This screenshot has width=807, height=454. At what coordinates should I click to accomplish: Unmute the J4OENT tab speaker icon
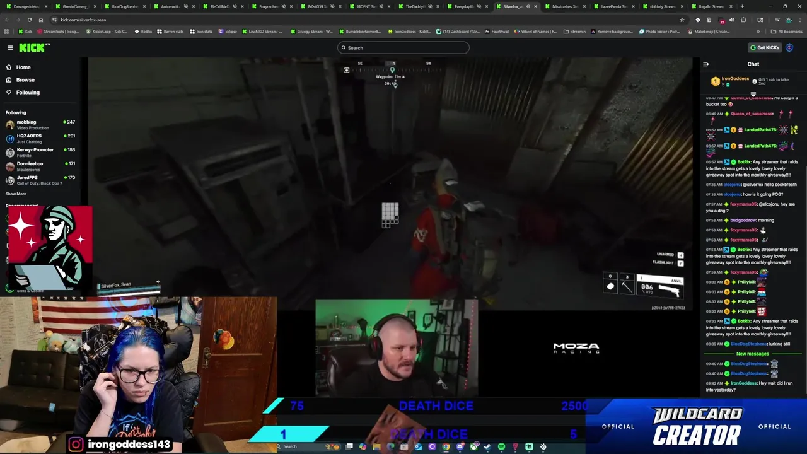coord(381,6)
